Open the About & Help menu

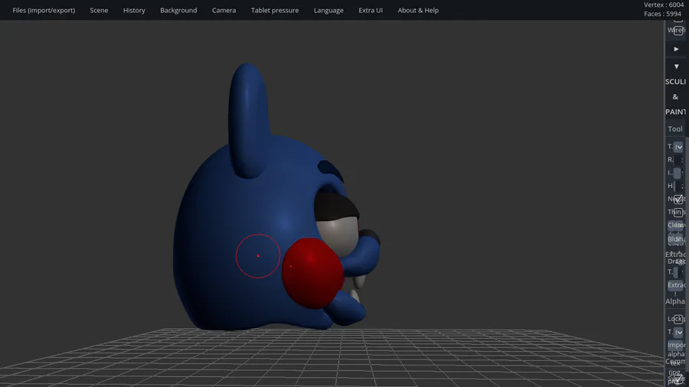(x=418, y=10)
